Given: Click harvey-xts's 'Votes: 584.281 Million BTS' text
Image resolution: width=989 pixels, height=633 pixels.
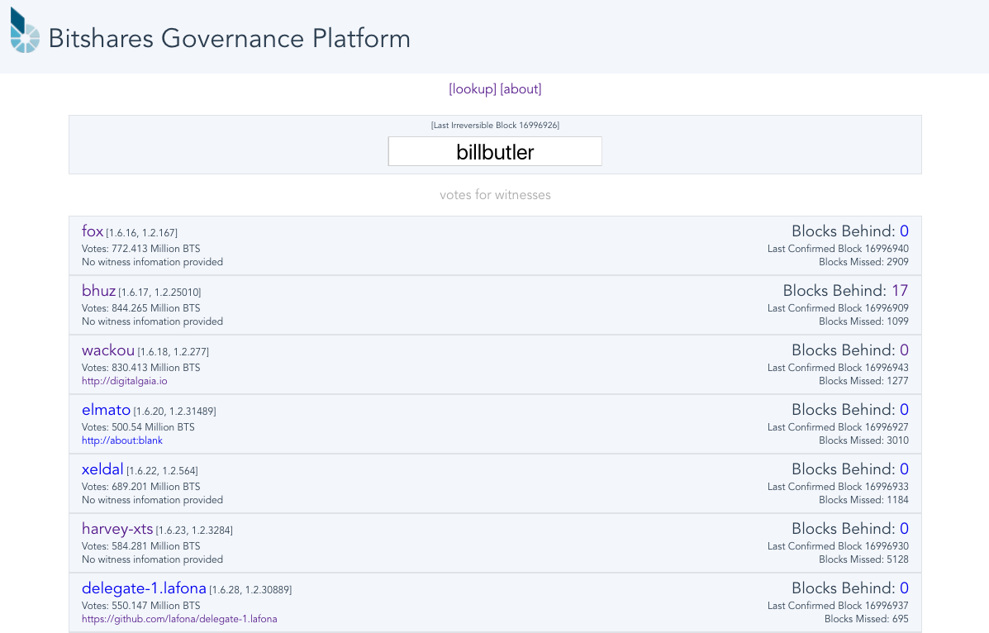Looking at the screenshot, I should pyautogui.click(x=140, y=546).
